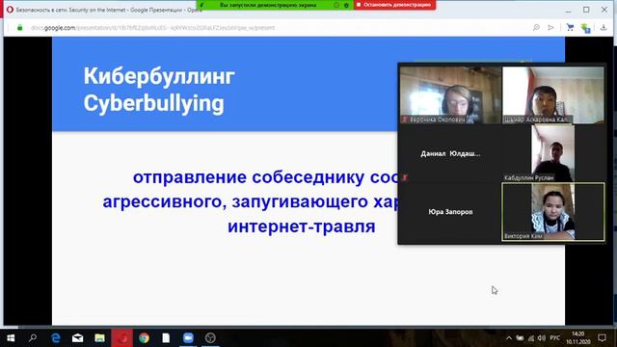
Task: Open the Windows notification center icon
Action: coord(602,338)
